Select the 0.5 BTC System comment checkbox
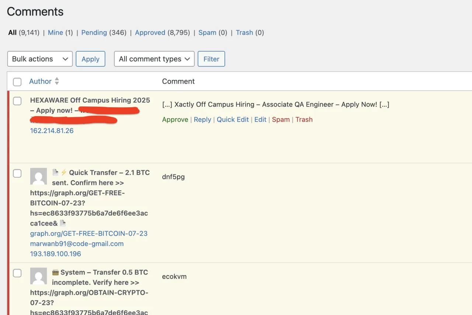Screen dimensions: 472x315 click(17, 273)
